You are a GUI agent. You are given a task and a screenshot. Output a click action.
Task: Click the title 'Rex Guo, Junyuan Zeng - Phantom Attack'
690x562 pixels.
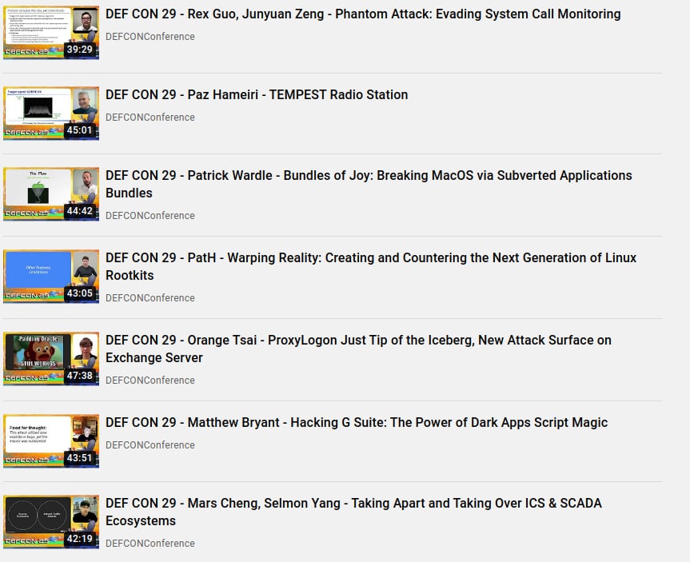(x=363, y=14)
